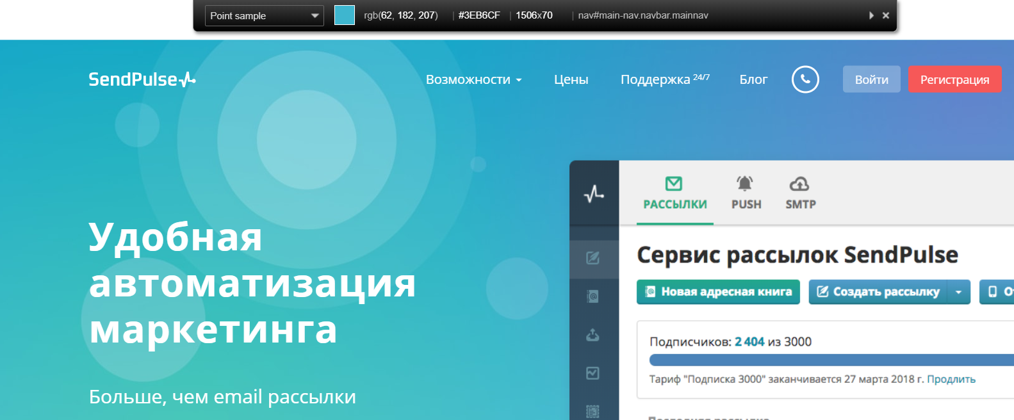Click the envelope icon above РАССЫЛКИ
Image resolution: width=1014 pixels, height=420 pixels.
click(x=674, y=184)
